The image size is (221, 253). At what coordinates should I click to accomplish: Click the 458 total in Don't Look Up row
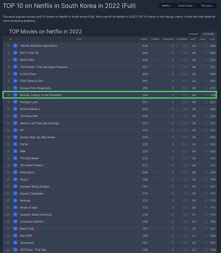click(213, 53)
